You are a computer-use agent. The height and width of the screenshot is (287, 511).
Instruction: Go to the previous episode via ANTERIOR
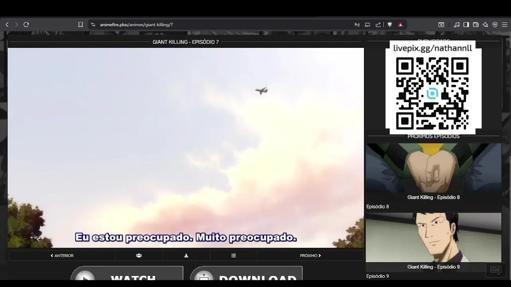(62, 256)
